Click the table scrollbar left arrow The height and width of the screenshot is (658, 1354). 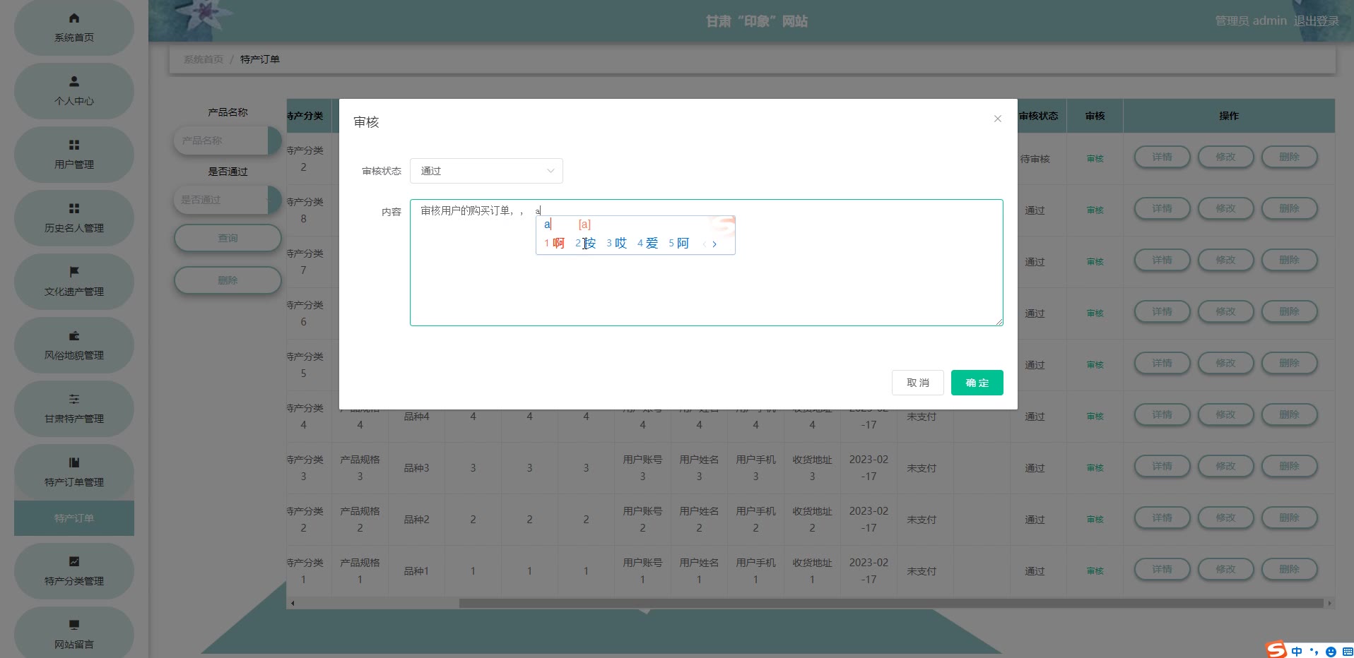(x=293, y=604)
